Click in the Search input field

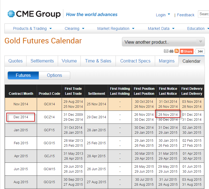click(x=204, y=14)
